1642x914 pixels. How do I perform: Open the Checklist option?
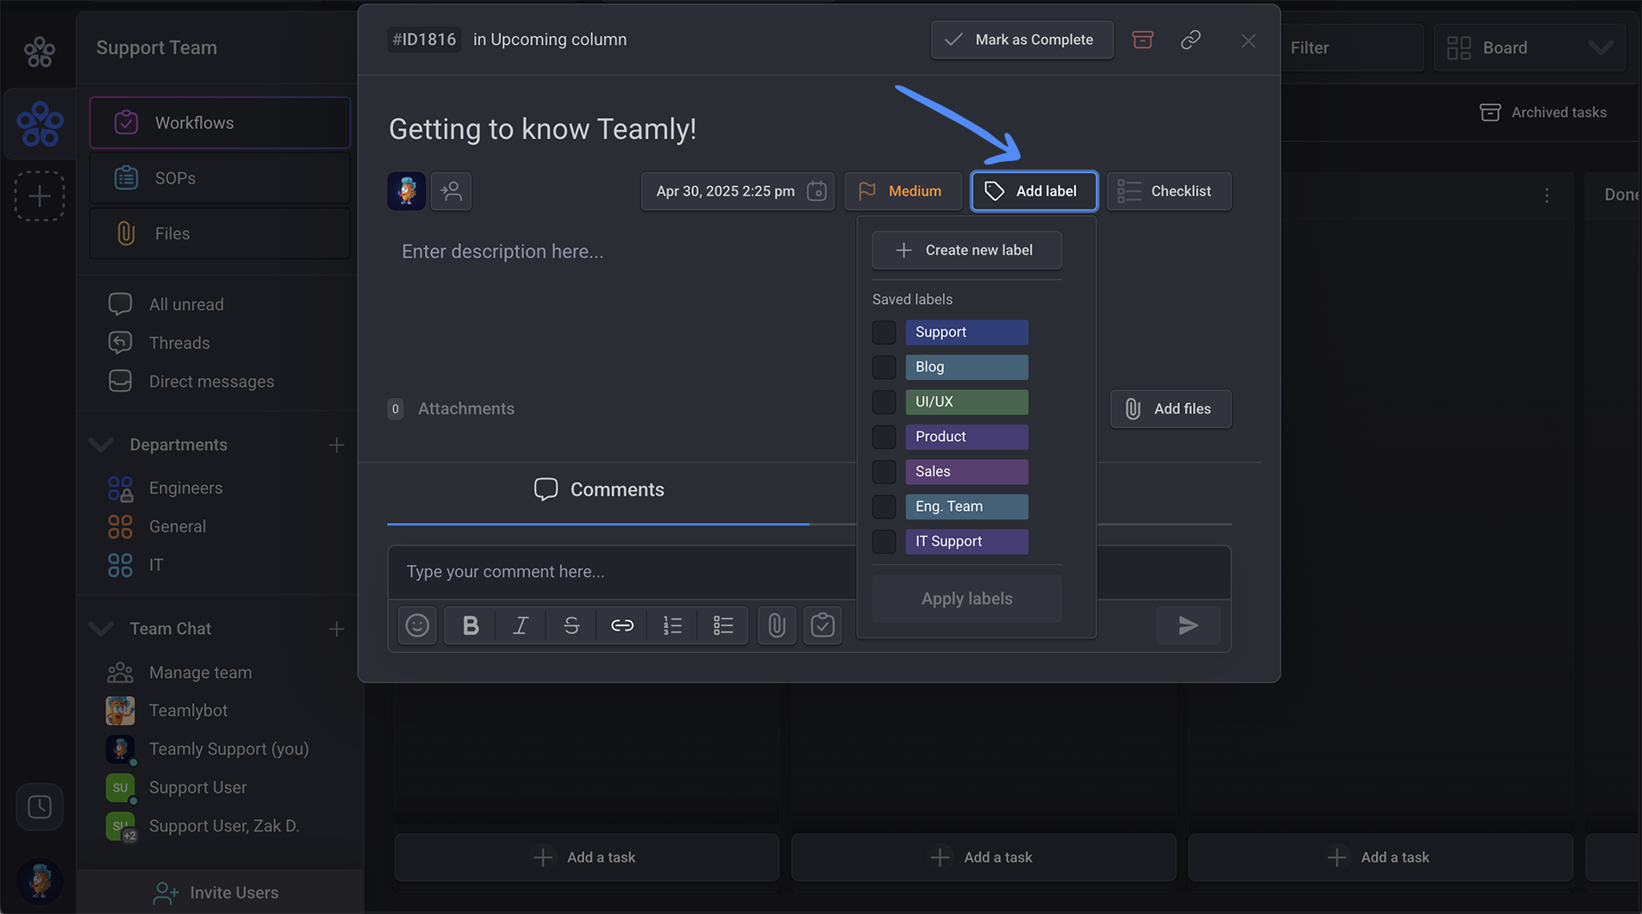coord(1168,190)
